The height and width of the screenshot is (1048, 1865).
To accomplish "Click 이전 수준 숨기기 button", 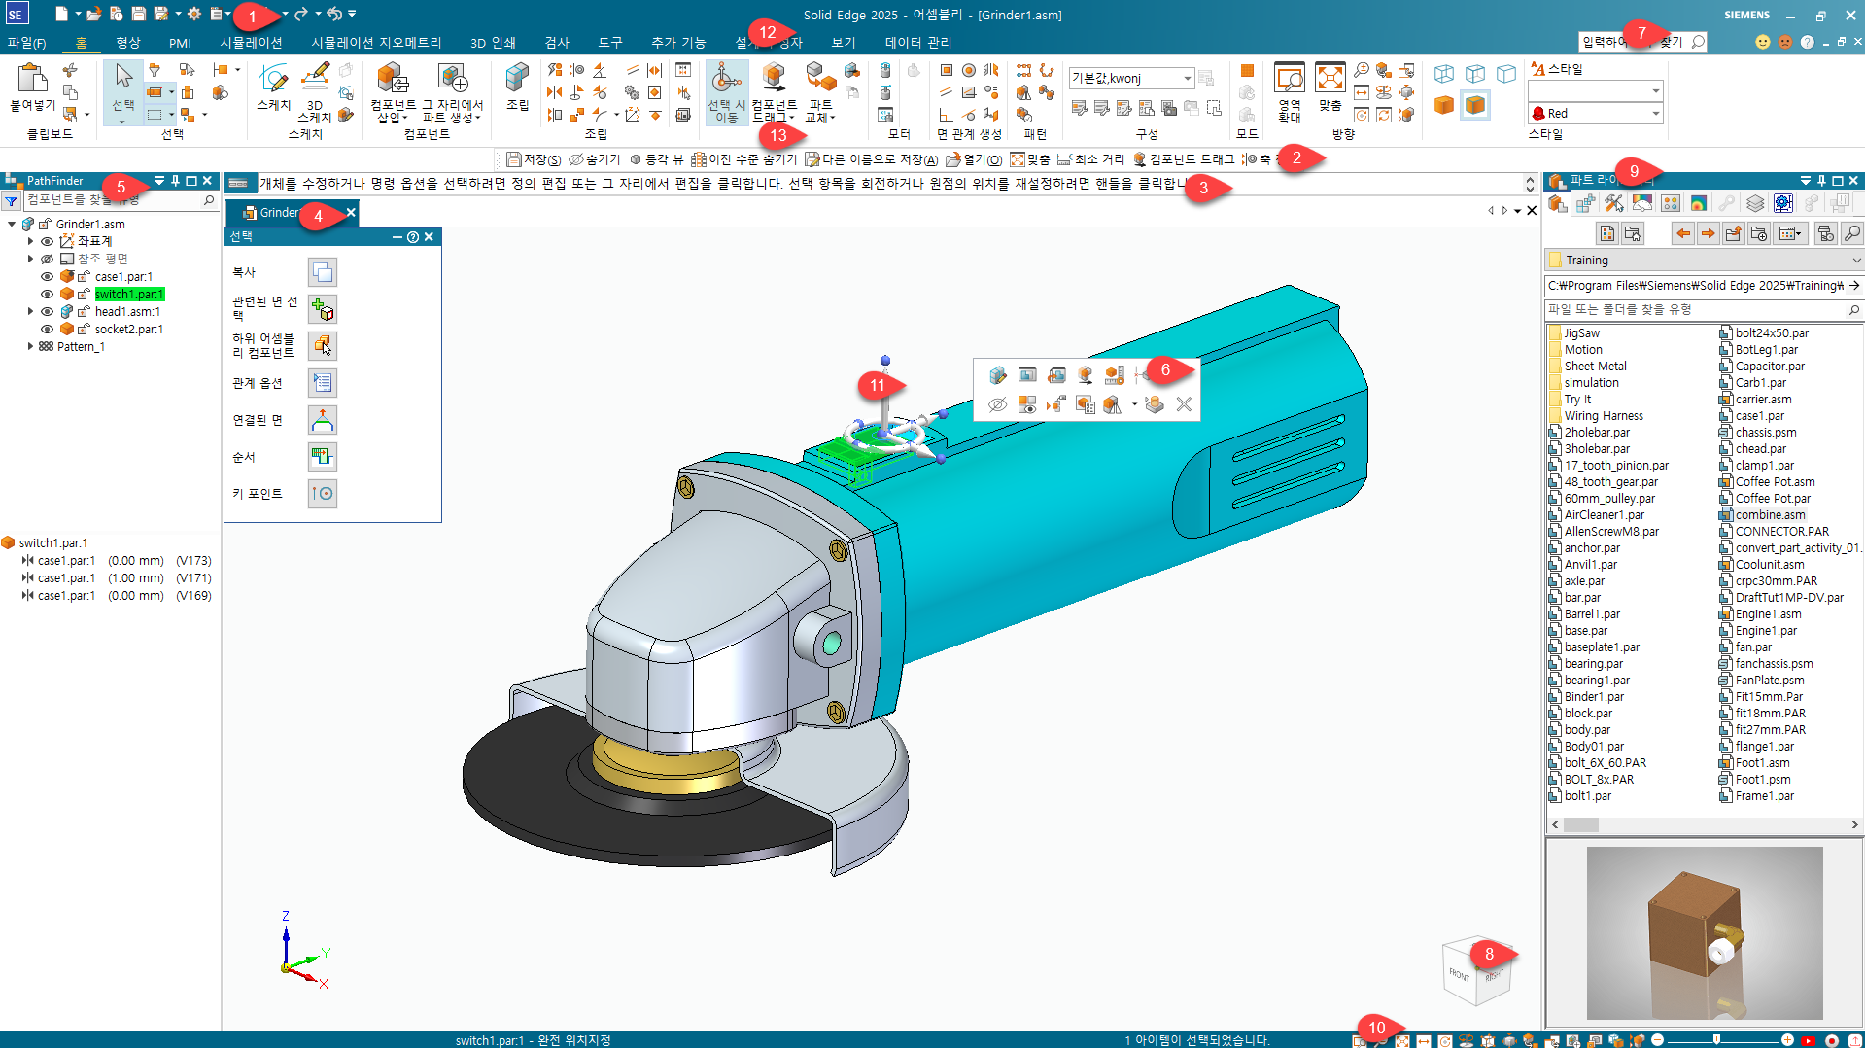I will [x=743, y=159].
